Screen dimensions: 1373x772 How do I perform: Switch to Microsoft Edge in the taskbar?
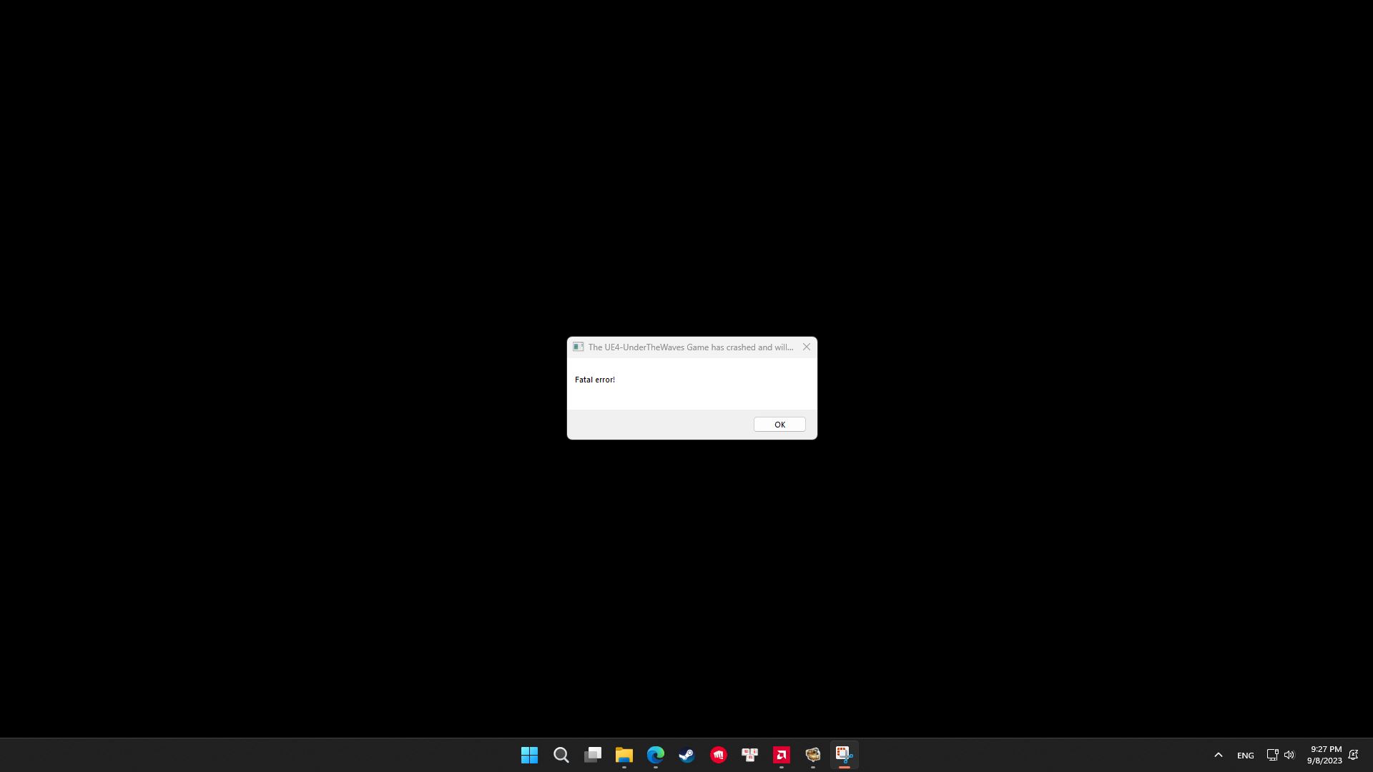656,755
